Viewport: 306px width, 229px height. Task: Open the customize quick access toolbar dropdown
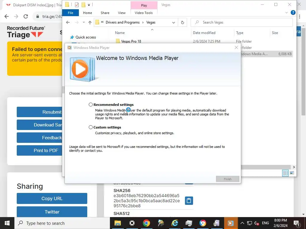tap(89, 5)
